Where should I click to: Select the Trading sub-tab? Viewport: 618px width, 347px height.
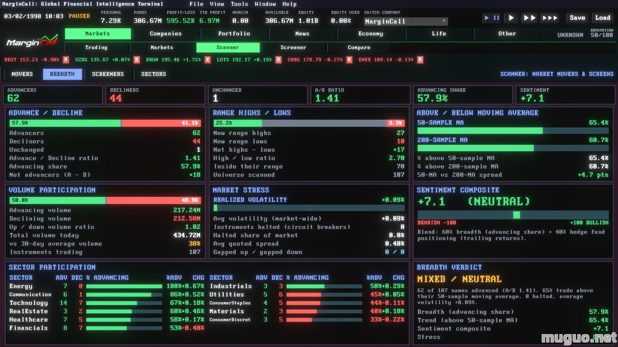click(96, 48)
